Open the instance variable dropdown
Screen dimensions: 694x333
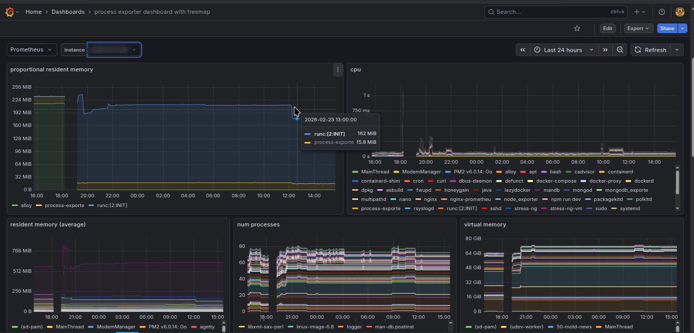114,49
